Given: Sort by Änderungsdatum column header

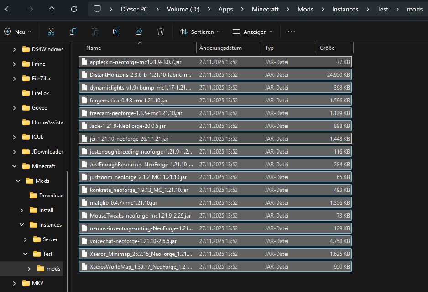Looking at the screenshot, I should click(220, 48).
